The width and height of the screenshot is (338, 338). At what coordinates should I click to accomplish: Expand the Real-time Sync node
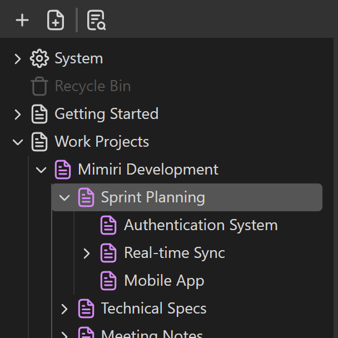(x=87, y=254)
